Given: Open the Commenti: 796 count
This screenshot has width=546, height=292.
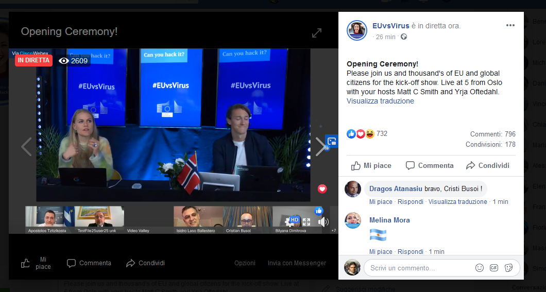Looking at the screenshot, I should [493, 134].
